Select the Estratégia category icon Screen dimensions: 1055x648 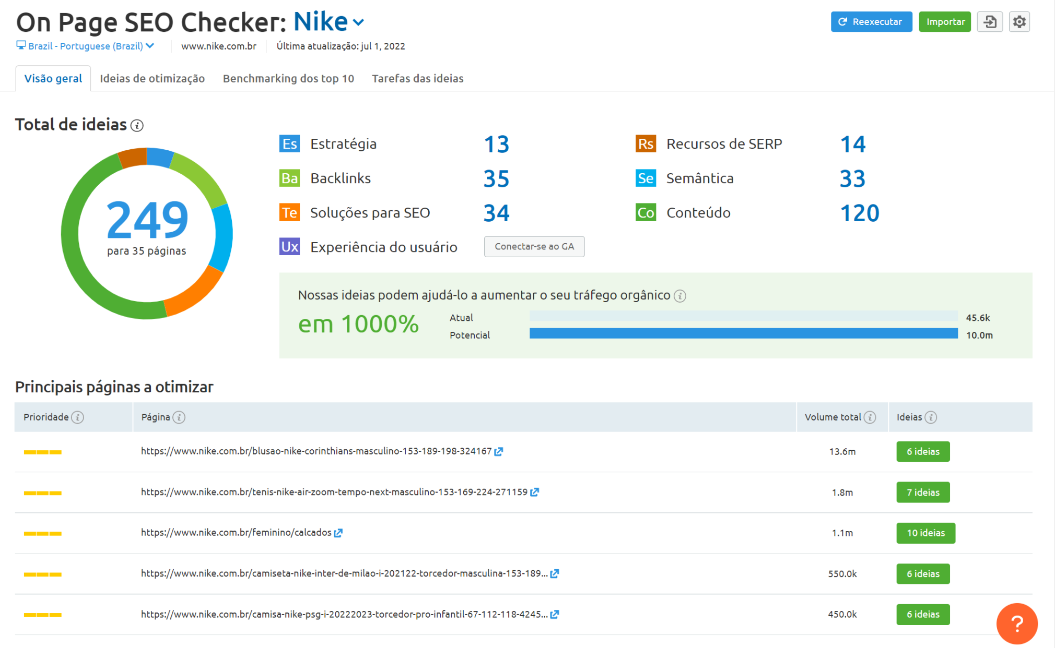pyautogui.click(x=289, y=143)
